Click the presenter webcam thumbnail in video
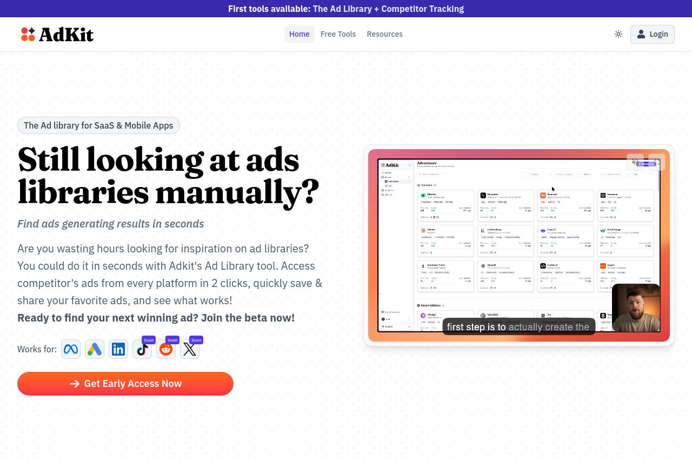The height and width of the screenshot is (461, 692). pyautogui.click(x=636, y=308)
